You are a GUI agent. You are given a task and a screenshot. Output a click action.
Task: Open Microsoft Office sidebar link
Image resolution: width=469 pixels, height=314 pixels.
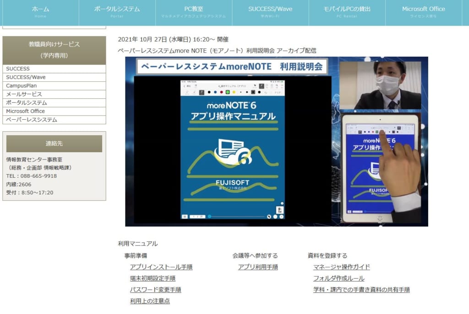(54, 111)
